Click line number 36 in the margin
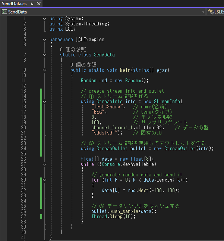This screenshot has height=241, width=224. pyautogui.click(x=23, y=211)
